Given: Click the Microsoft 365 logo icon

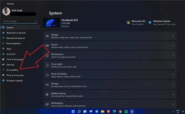Looking at the screenshot, I should pyautogui.click(x=128, y=22).
